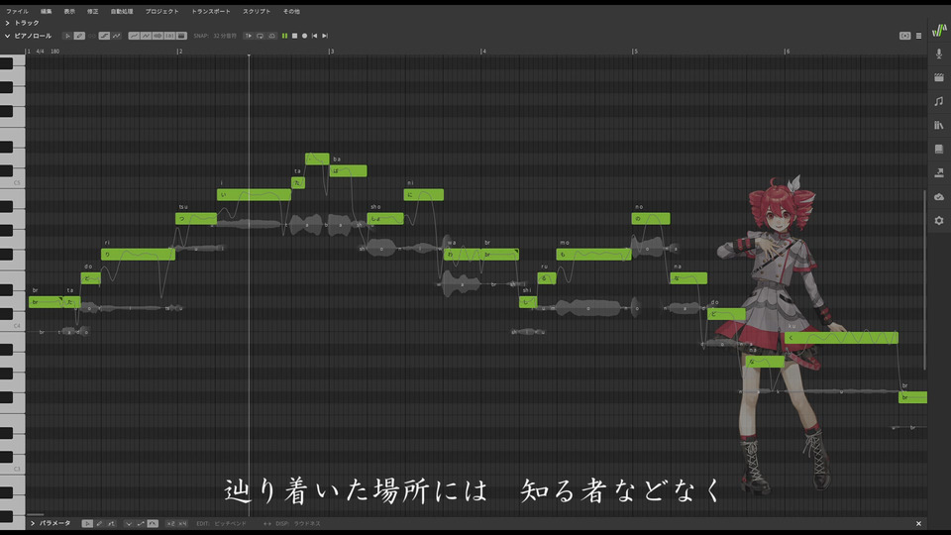Jump to start with the previous button
The height and width of the screenshot is (535, 951).
click(x=314, y=36)
